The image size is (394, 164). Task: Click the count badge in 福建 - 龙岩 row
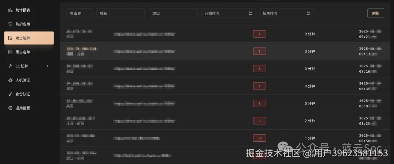point(260,51)
